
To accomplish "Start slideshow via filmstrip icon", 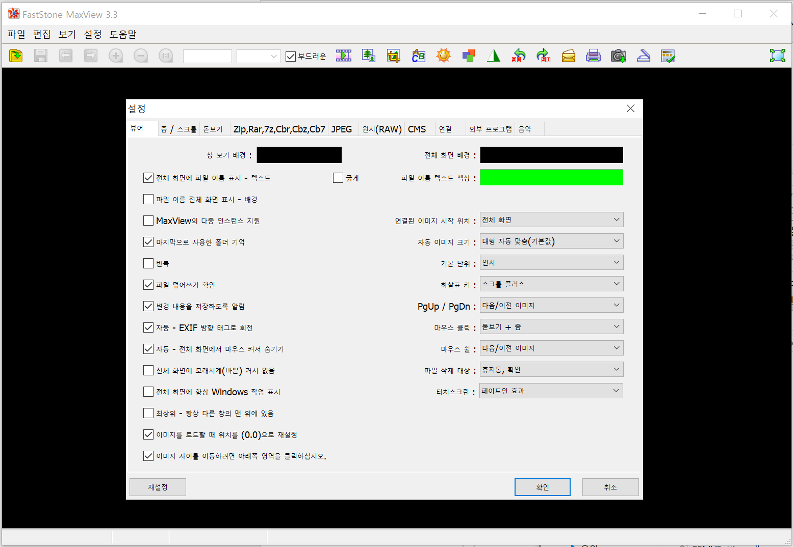I will pos(344,56).
